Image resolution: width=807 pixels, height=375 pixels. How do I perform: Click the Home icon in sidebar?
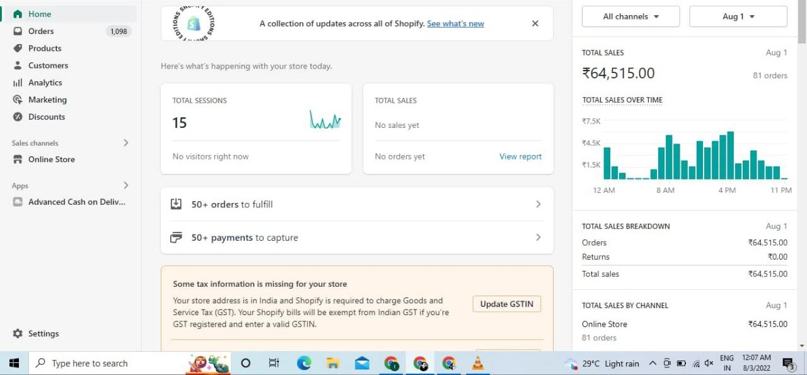point(18,14)
